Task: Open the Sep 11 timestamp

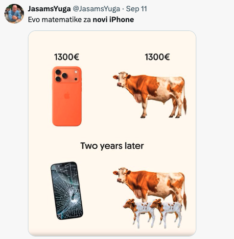Action: coord(137,9)
